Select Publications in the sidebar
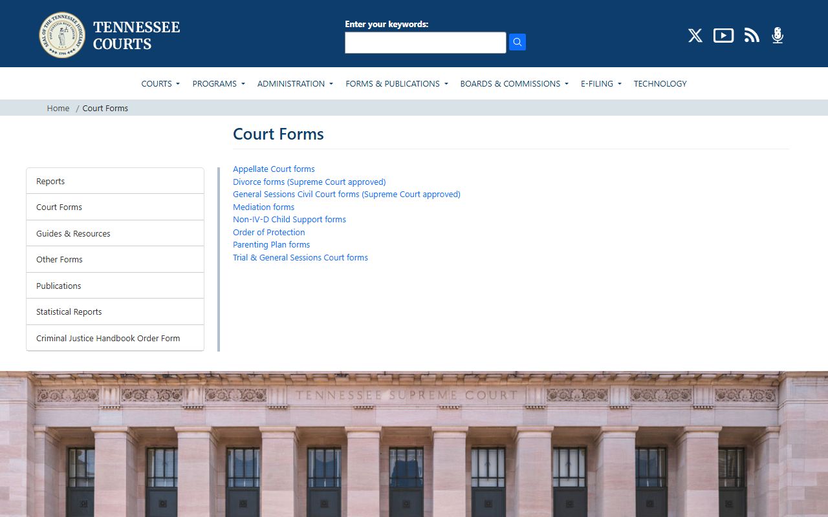This screenshot has width=828, height=517. tap(115, 286)
